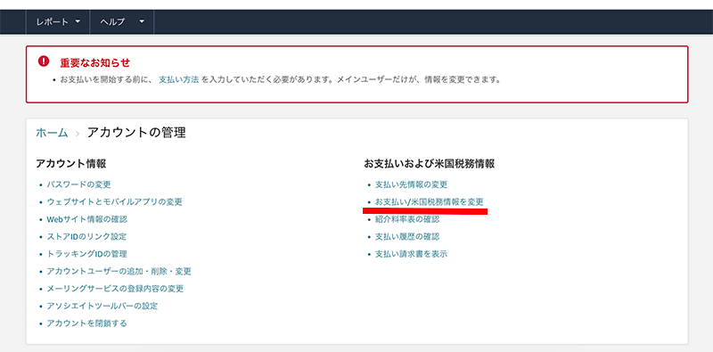Click the お支払いおよび米国税務情報 heading
Viewport: 713px width, 352px height.
[430, 163]
